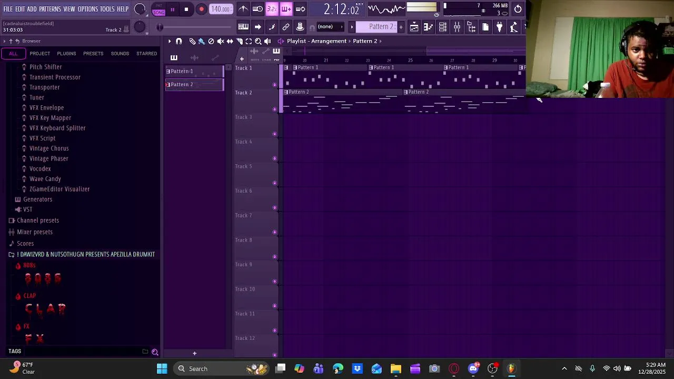Stop playback
The image size is (674, 379).
(x=186, y=9)
